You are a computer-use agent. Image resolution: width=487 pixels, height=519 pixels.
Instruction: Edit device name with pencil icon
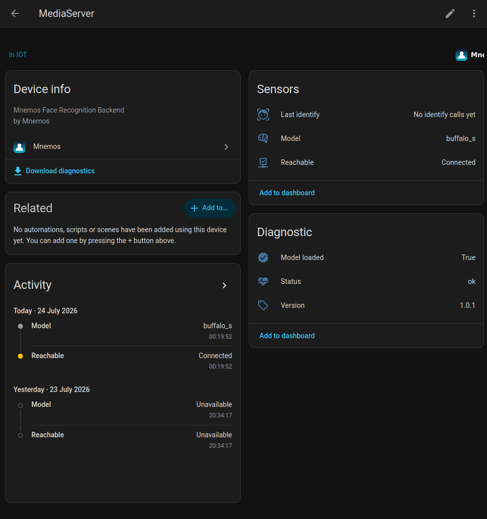450,13
